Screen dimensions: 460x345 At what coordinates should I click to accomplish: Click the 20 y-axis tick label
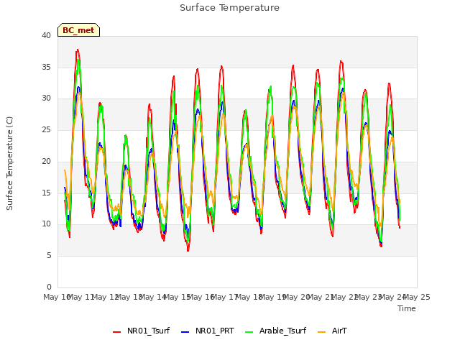point(46,161)
